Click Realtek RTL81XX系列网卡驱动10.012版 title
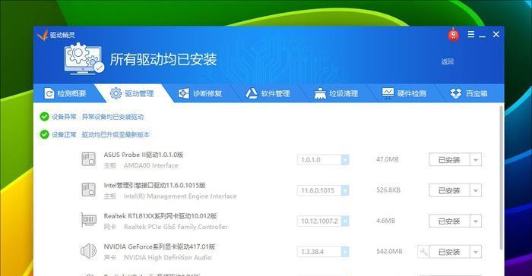532x276 pixels. tap(160, 216)
